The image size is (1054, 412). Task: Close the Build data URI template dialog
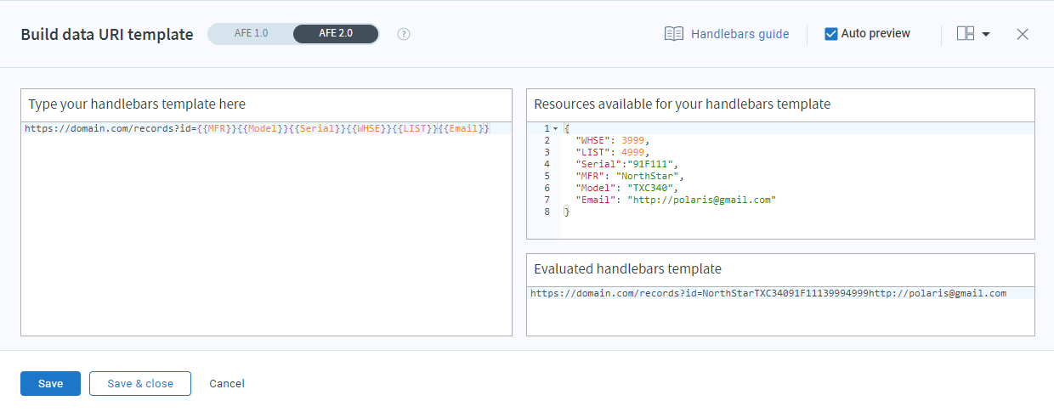[x=1023, y=34]
